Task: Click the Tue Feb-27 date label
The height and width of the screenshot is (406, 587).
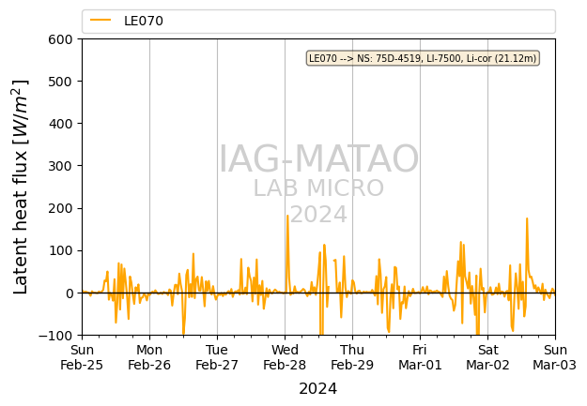Action: (x=217, y=357)
